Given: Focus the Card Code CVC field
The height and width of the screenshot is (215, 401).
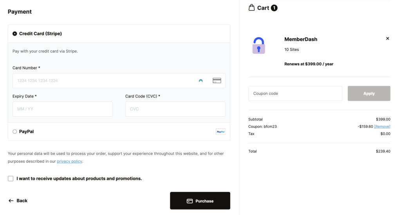Looking at the screenshot, I should [175, 109].
